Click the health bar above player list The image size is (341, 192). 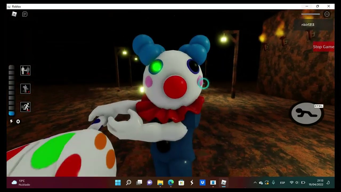coord(311,14)
